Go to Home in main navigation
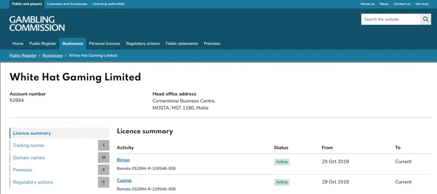This screenshot has width=437, height=194. (x=18, y=43)
